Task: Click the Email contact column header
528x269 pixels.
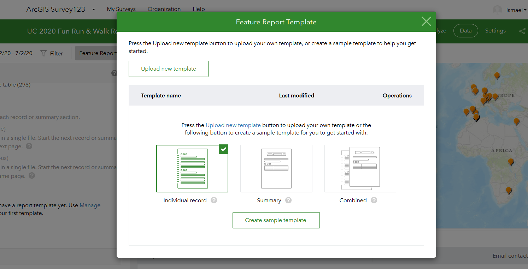Action: tap(510, 256)
